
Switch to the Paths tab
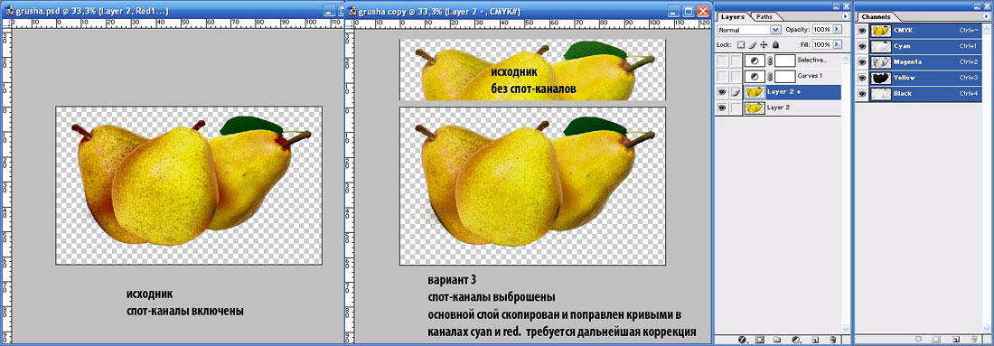tap(764, 16)
